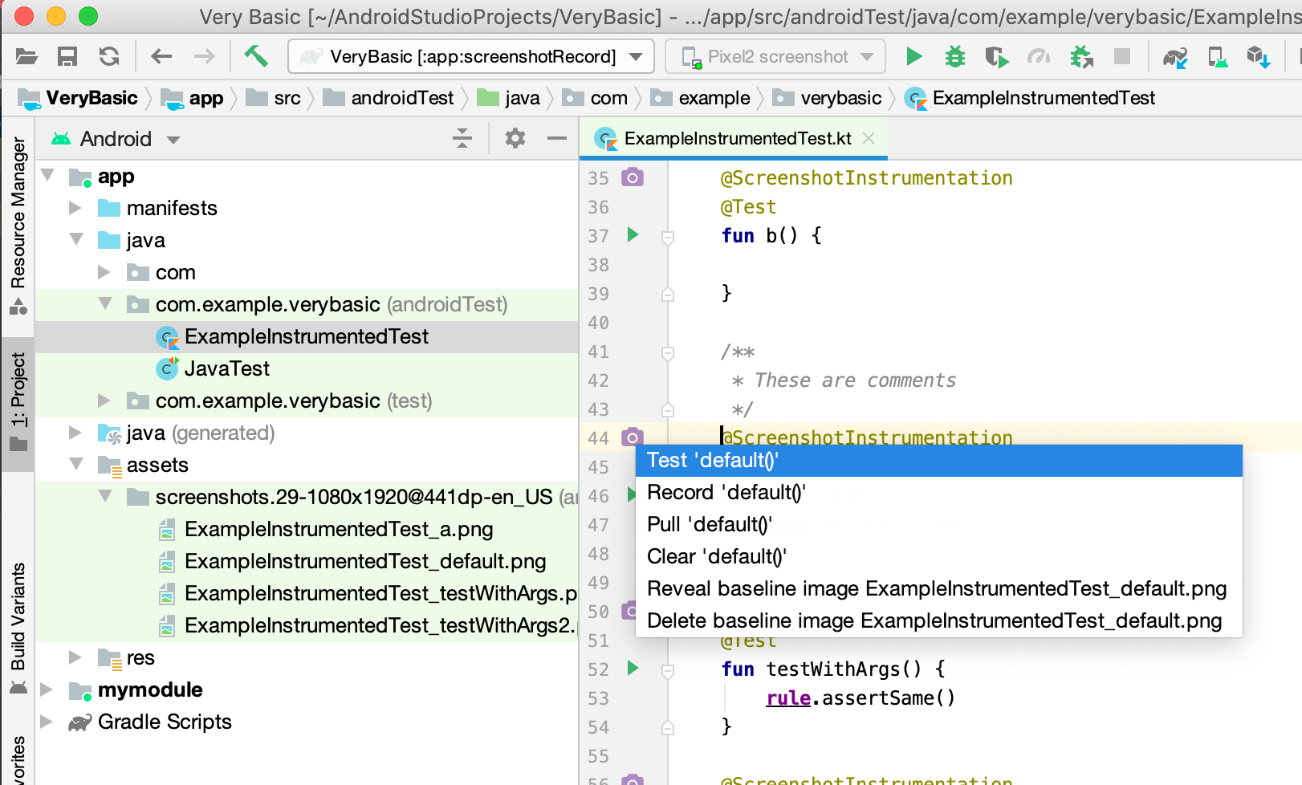This screenshot has height=785, width=1302.
Task: Expand com.example.verybasic (test) node
Action: click(x=104, y=401)
